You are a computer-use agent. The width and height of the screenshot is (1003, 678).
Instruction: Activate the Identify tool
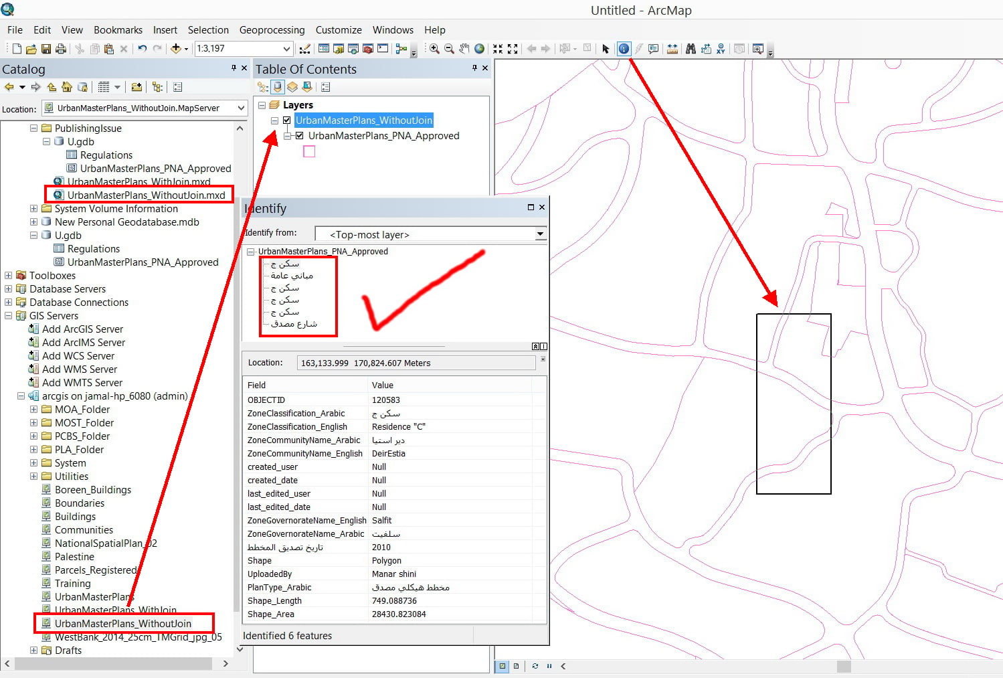(x=624, y=49)
